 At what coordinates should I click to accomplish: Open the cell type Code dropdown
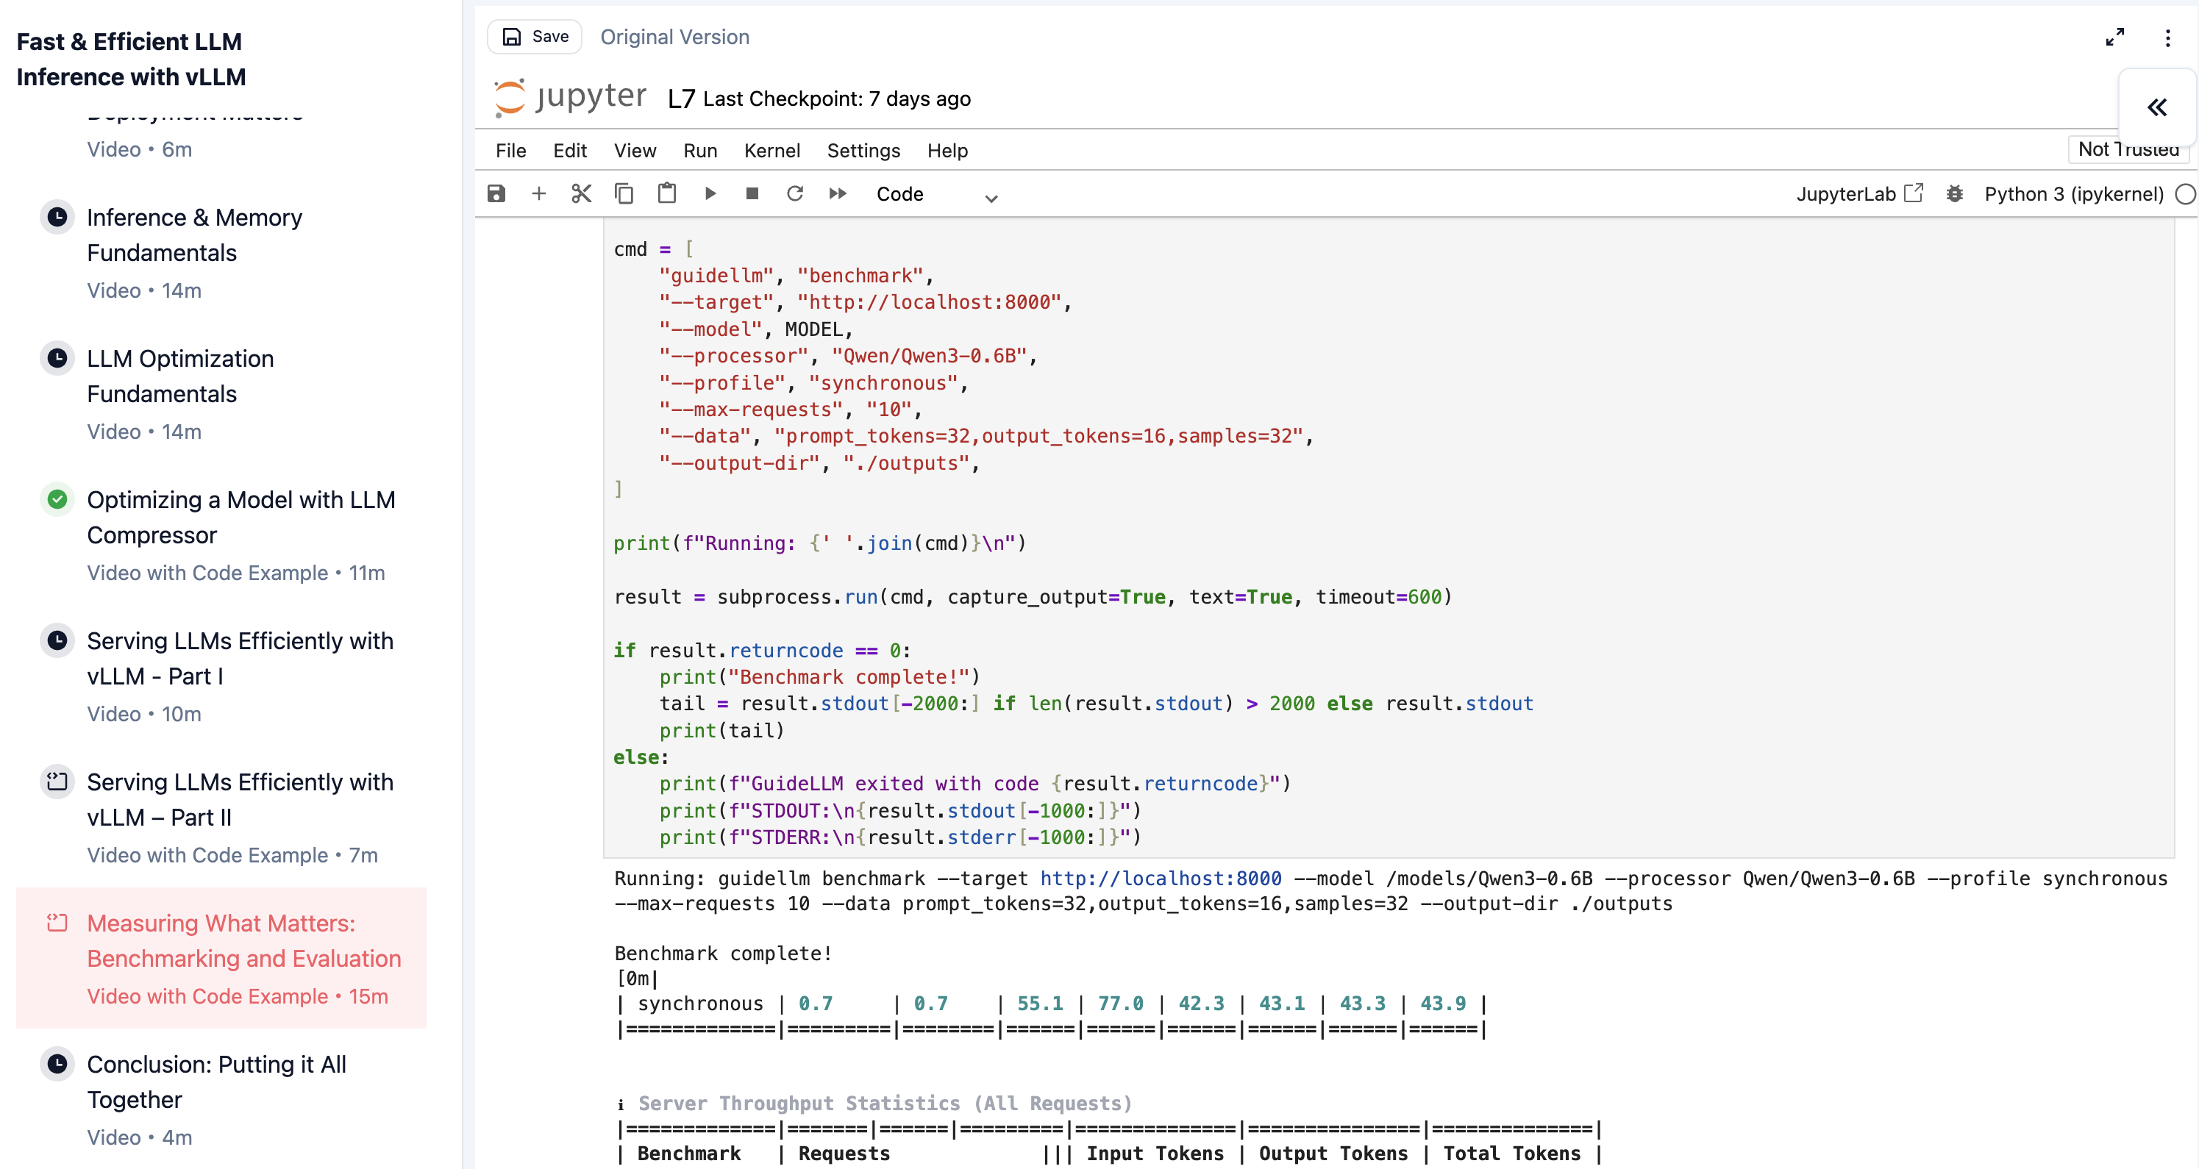point(936,195)
